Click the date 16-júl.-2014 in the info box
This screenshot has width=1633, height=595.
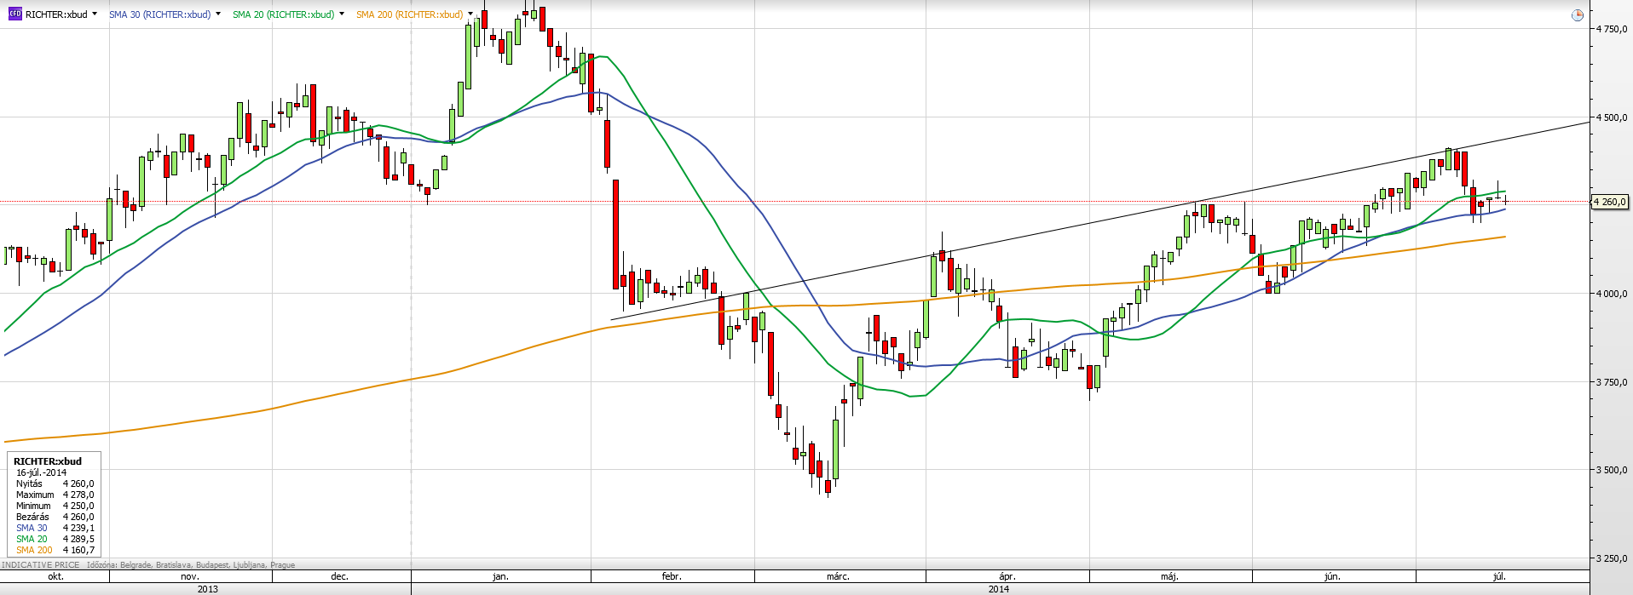(42, 472)
